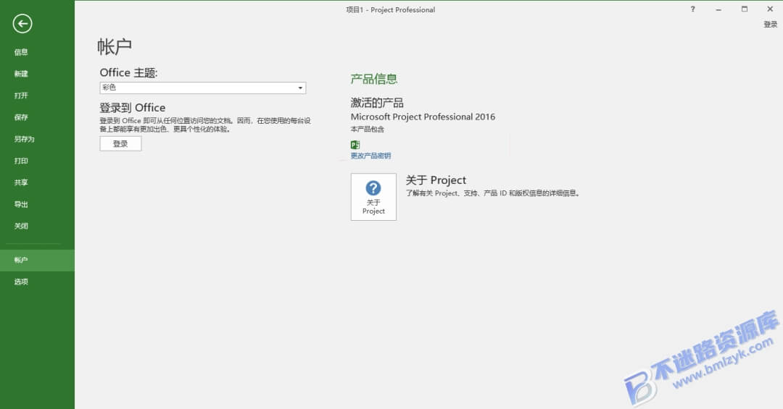Click the help question mark in title bar
Viewport: 783px width, 409px height.
point(692,9)
